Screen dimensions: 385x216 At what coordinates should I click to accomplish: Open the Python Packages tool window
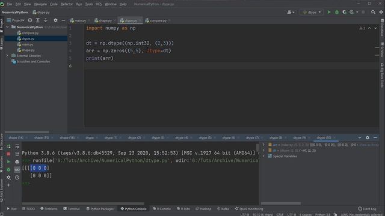[100, 209]
